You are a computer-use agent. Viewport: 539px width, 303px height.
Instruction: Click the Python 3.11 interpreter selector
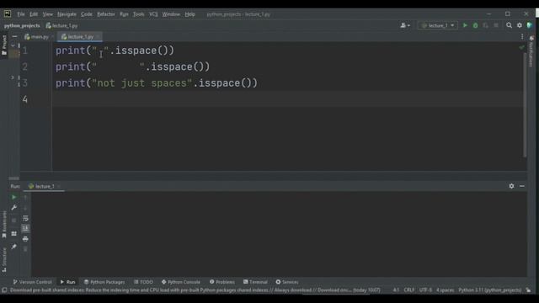490,290
